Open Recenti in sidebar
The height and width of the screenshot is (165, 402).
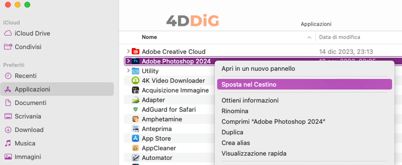26,76
